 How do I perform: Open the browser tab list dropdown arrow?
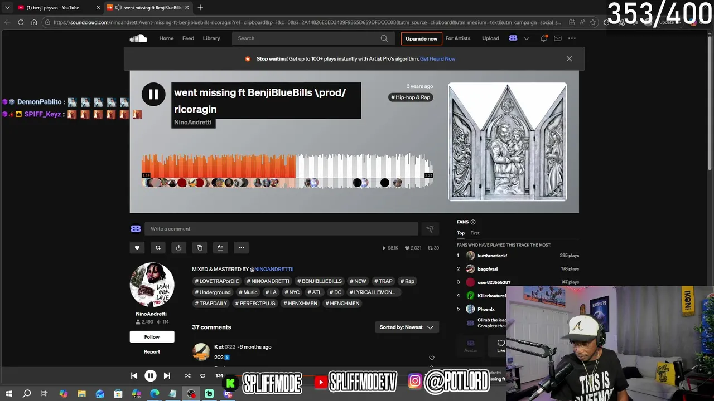coord(7,7)
